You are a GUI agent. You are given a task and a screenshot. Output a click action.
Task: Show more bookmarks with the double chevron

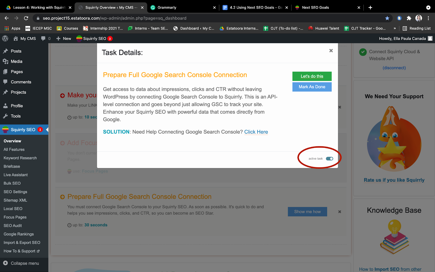click(395, 28)
